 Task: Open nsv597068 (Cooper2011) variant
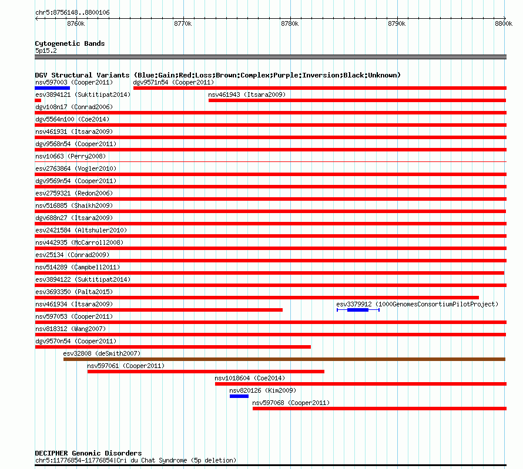(x=291, y=403)
